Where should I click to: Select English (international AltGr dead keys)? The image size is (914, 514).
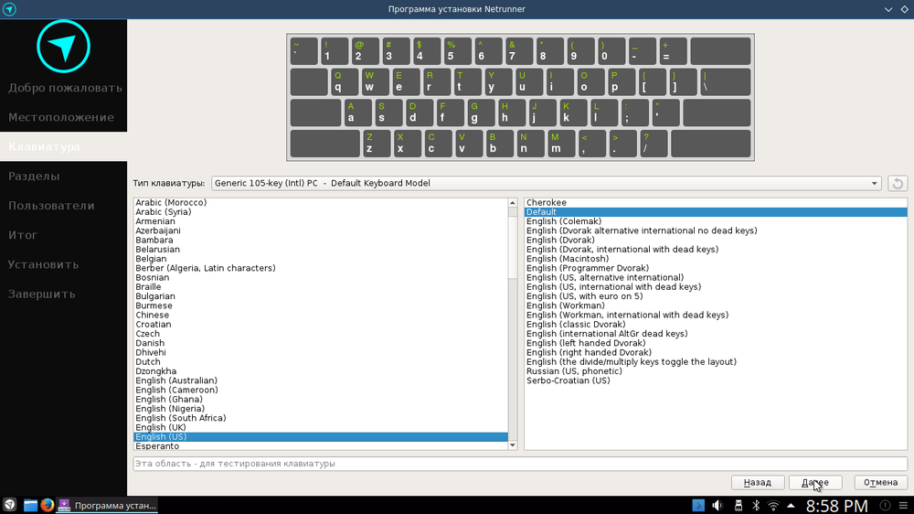(716, 334)
